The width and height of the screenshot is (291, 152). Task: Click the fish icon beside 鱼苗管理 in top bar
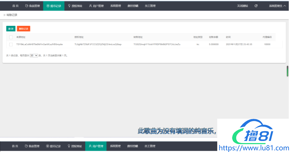point(27,6)
